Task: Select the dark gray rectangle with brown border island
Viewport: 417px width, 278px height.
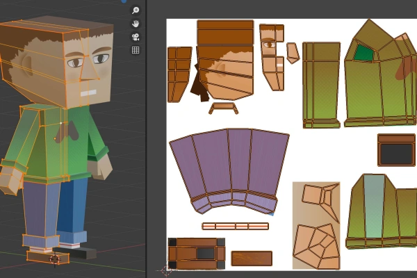Action: (396, 150)
